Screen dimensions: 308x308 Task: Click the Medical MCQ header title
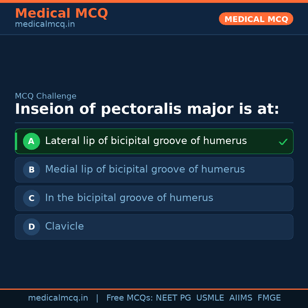(61, 13)
